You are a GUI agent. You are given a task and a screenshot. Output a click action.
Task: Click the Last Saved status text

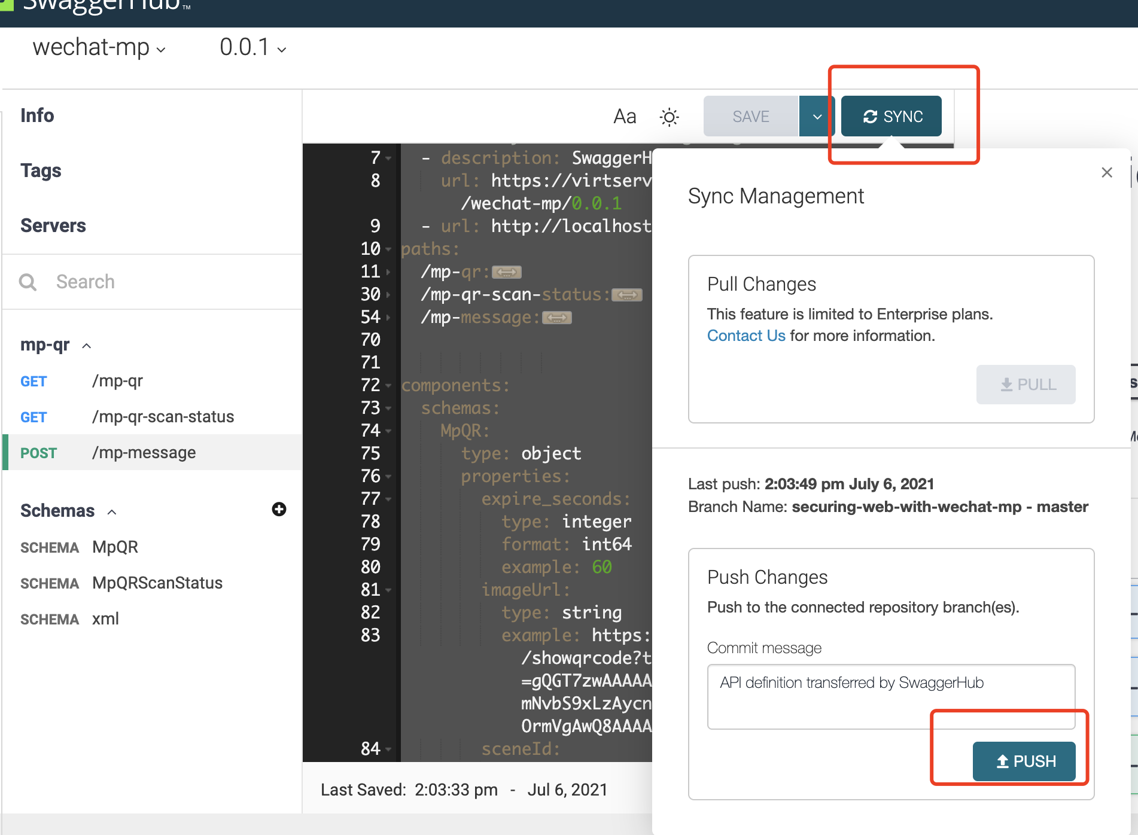[464, 790]
